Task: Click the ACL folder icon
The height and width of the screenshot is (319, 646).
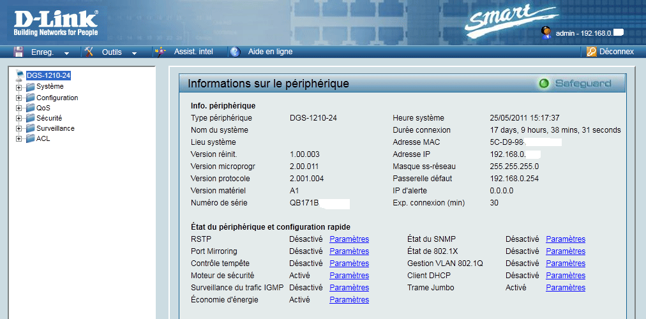Action: click(x=31, y=138)
